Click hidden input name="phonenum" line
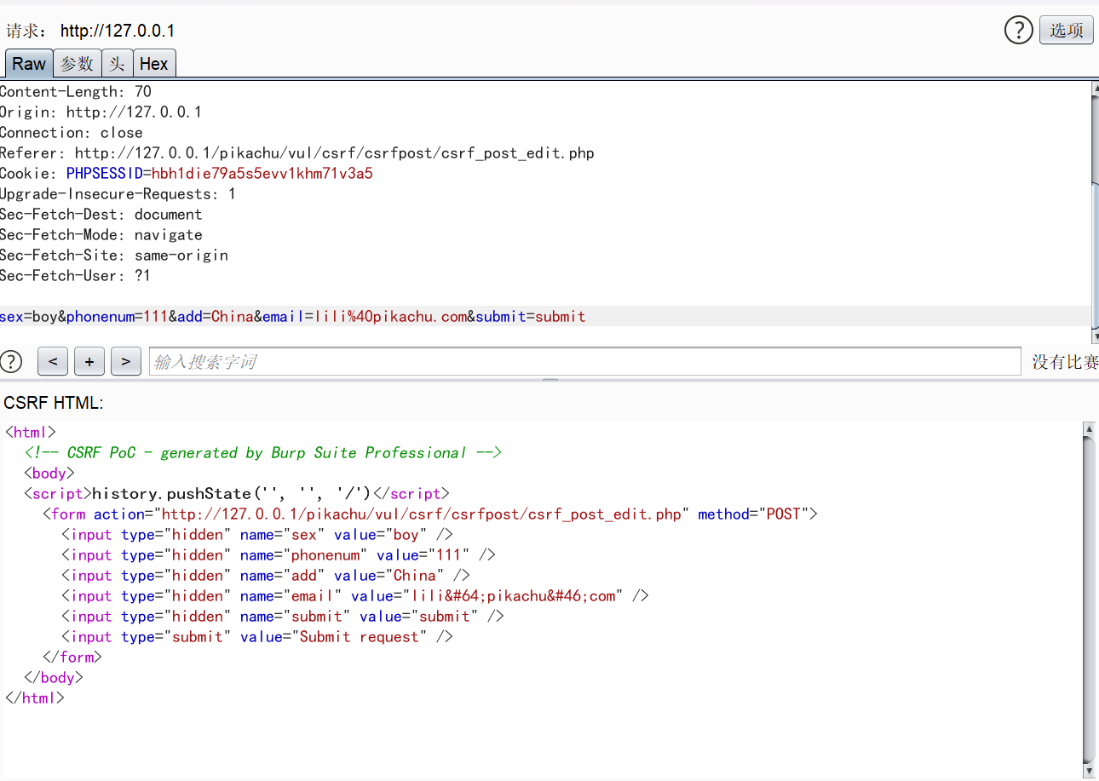Image resolution: width=1099 pixels, height=781 pixels. point(278,555)
